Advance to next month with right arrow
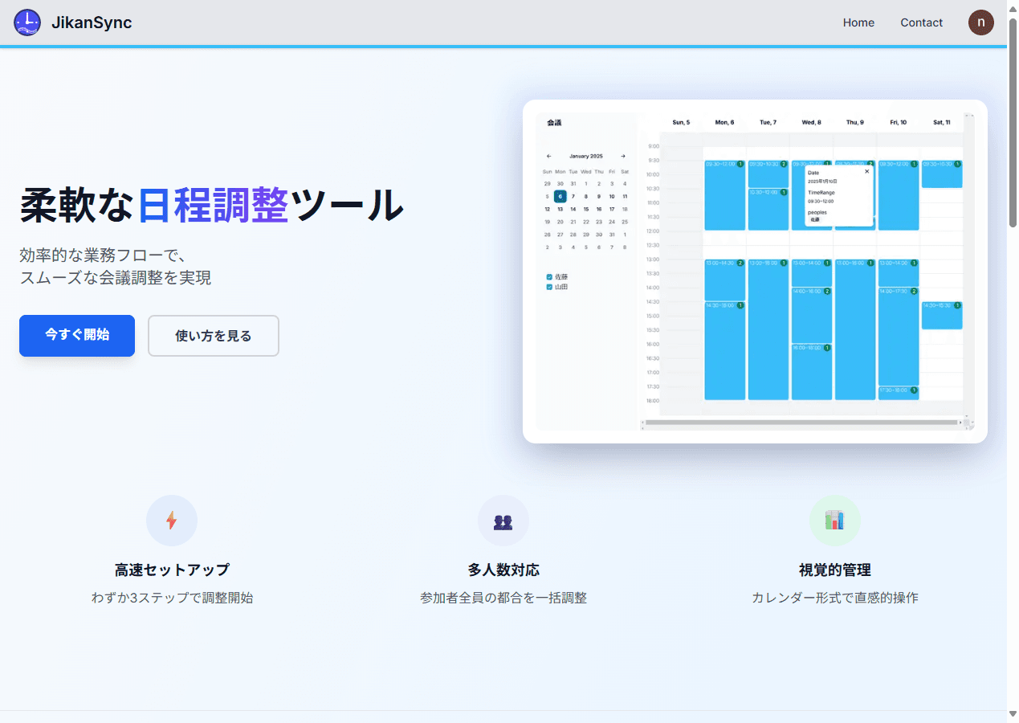 (623, 156)
